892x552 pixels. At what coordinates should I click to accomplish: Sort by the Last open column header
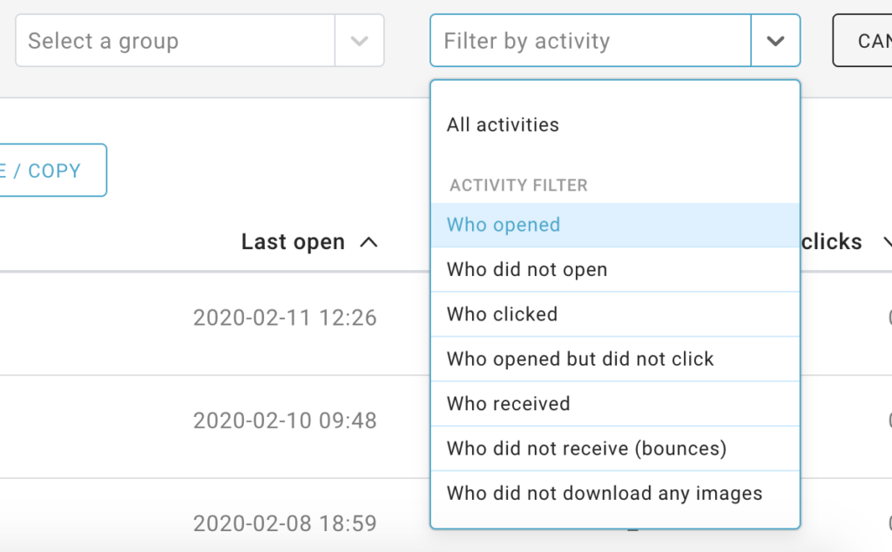(293, 242)
